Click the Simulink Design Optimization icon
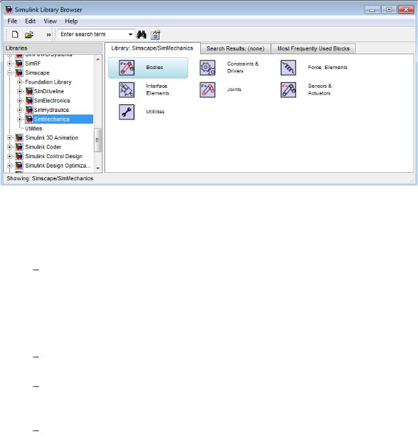This screenshot has width=418, height=437. coord(19,166)
